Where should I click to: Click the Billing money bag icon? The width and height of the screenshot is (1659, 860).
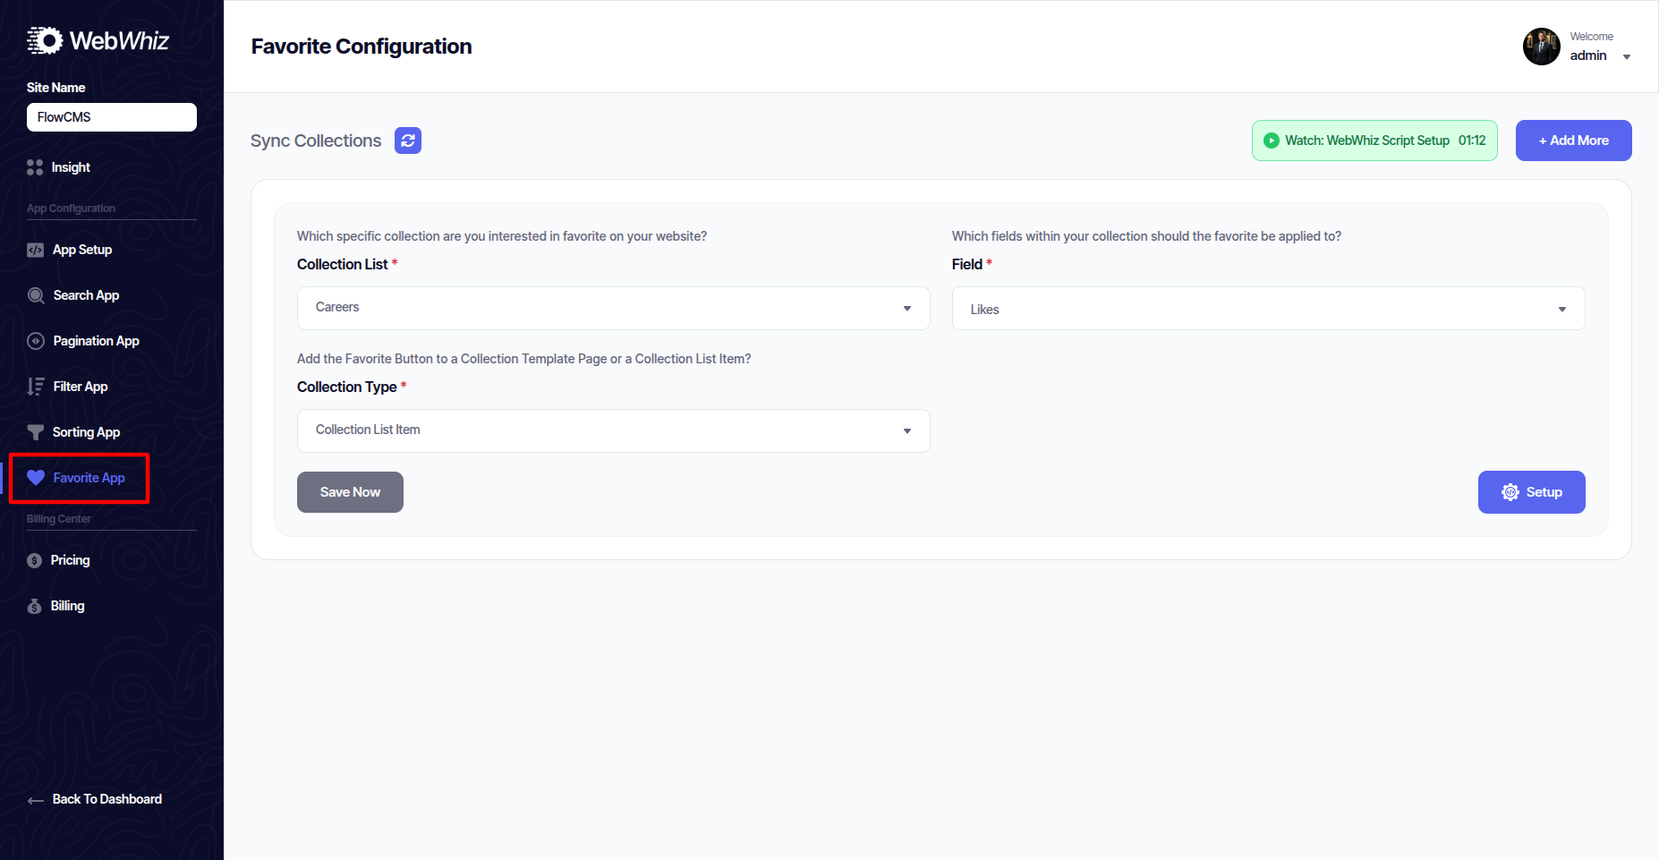pyautogui.click(x=35, y=607)
